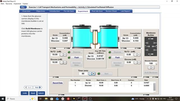Click the left Flush button
Screen dimensions: 180x101
(x=76, y=58)
